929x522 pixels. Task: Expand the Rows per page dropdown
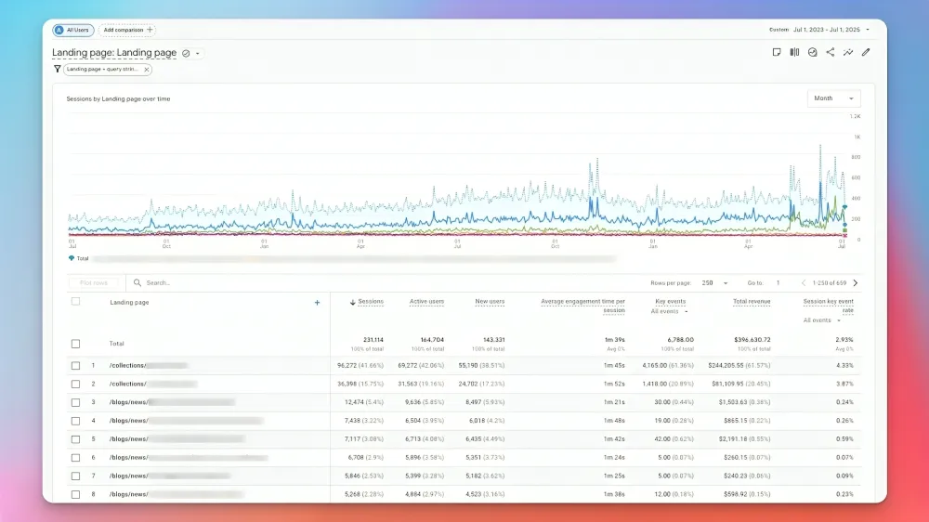[x=714, y=283]
